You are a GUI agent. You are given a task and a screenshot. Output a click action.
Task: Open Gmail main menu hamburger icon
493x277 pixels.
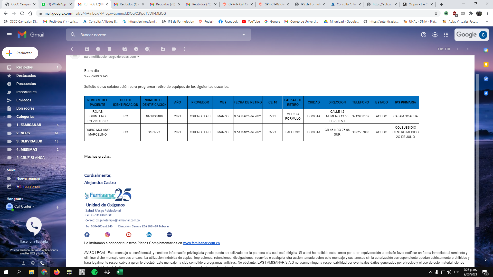[9, 35]
